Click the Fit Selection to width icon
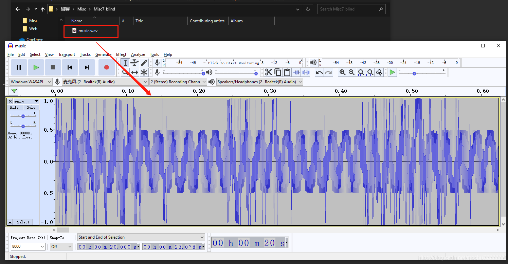Image resolution: width=508 pixels, height=264 pixels. point(361,72)
